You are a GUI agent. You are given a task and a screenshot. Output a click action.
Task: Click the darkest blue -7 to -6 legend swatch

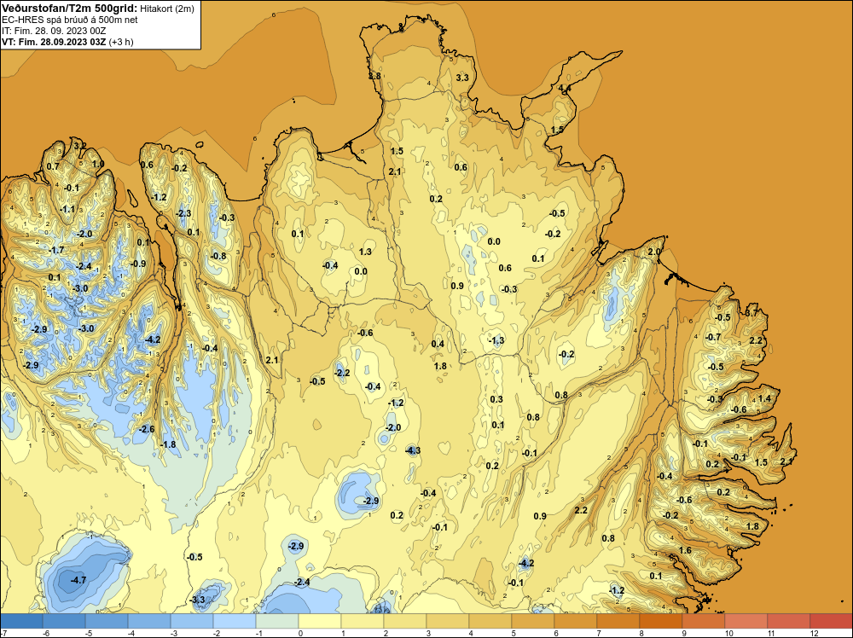click(22, 621)
